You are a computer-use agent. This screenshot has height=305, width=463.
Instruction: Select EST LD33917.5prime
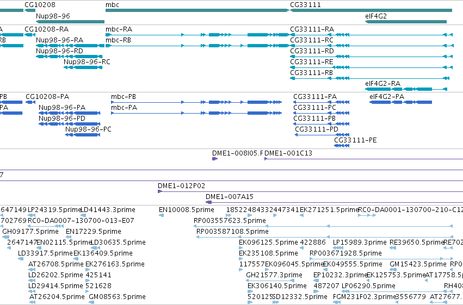point(21,259)
